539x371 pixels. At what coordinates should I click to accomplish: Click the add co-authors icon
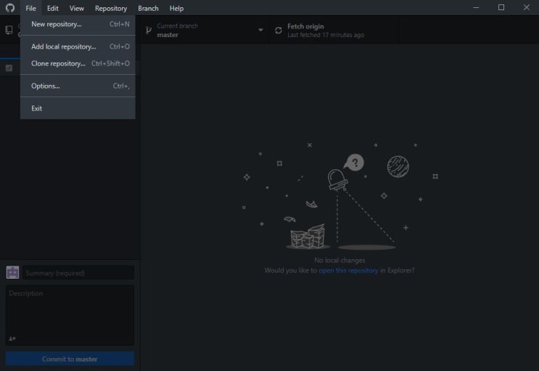12,338
